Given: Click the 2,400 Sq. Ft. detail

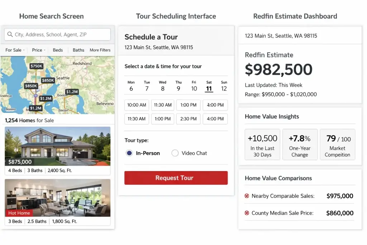Looking at the screenshot, I should (60, 170).
